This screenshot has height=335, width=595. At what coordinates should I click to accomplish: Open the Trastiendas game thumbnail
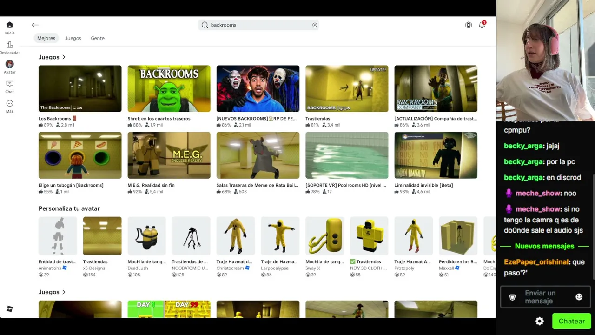coord(347,88)
